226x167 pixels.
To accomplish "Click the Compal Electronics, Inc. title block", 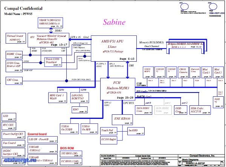I will [x=202, y=156].
